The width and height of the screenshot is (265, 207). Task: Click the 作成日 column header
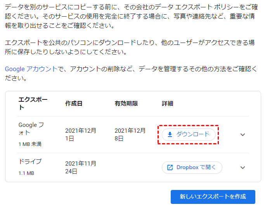pyautogui.click(x=74, y=104)
